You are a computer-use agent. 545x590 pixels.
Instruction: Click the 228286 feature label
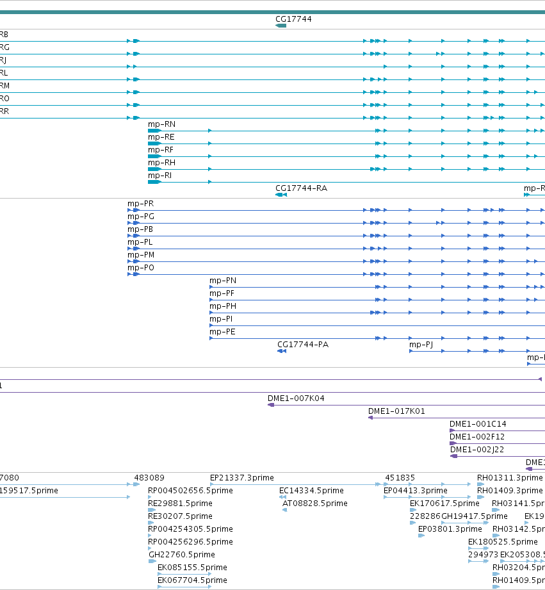(425, 516)
